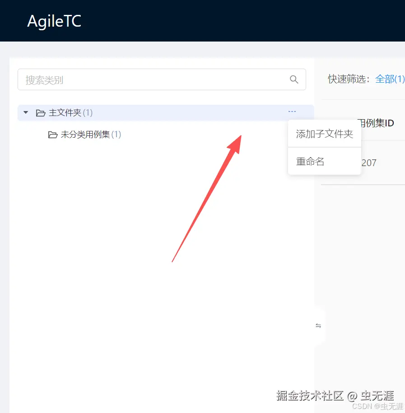This screenshot has width=405, height=413.
Task: Click inside the 搜索类别 search box
Action: (x=135, y=79)
